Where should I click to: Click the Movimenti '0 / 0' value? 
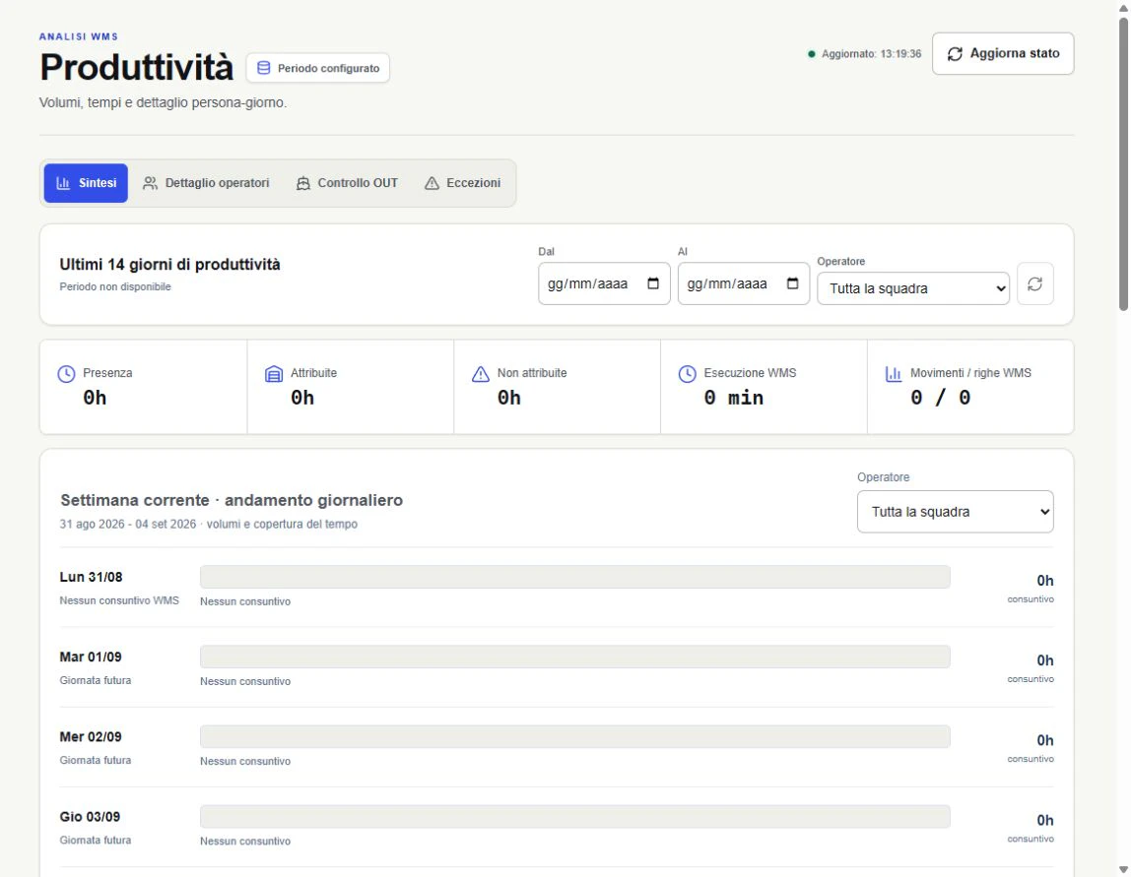click(941, 398)
